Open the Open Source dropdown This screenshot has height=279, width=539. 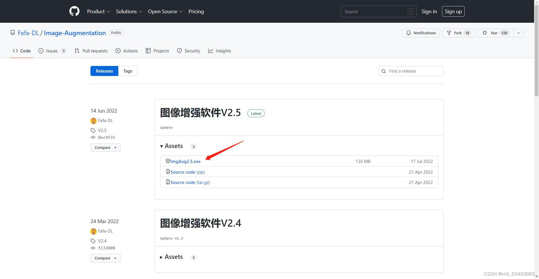(165, 12)
